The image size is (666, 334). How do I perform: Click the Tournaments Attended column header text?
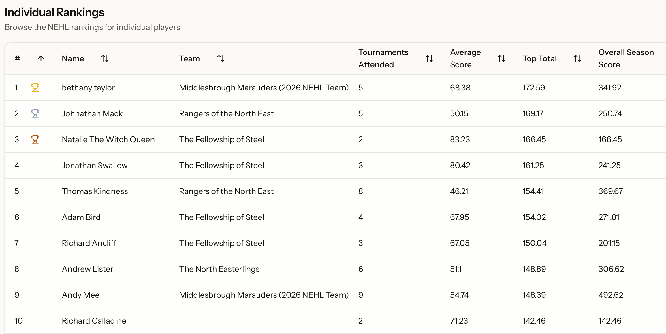(383, 58)
